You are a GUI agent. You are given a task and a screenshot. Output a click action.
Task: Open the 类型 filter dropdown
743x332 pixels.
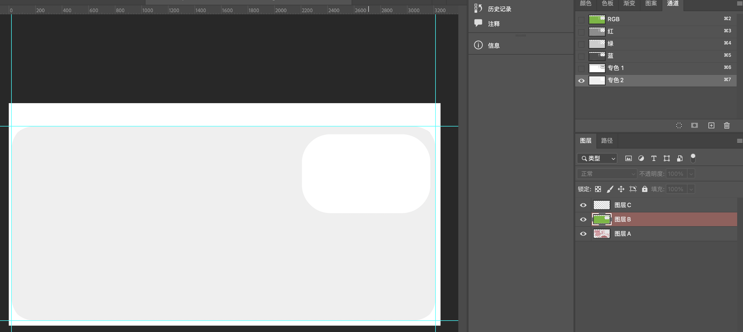coord(597,158)
